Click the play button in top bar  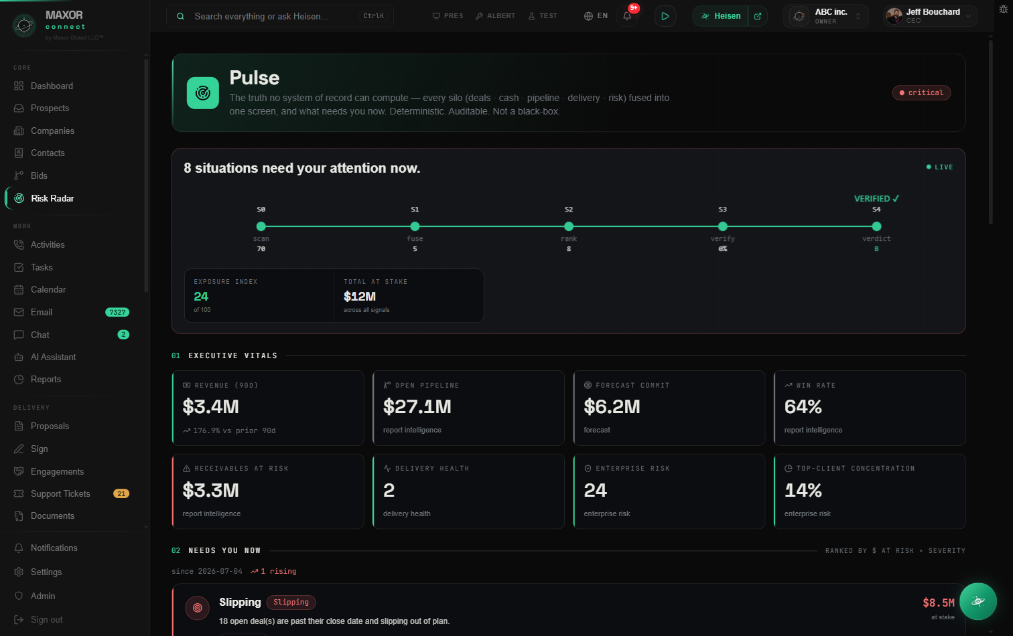tap(665, 16)
